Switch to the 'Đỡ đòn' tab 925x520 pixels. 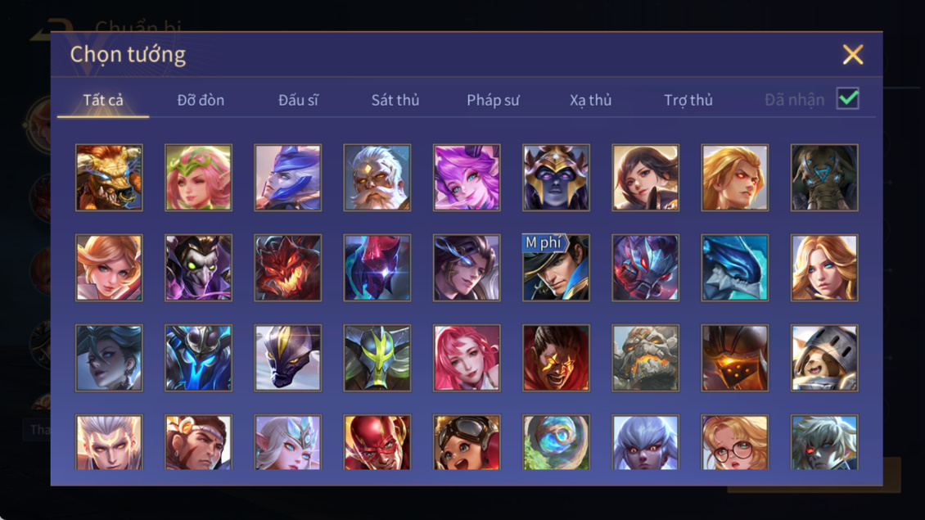pyautogui.click(x=201, y=101)
